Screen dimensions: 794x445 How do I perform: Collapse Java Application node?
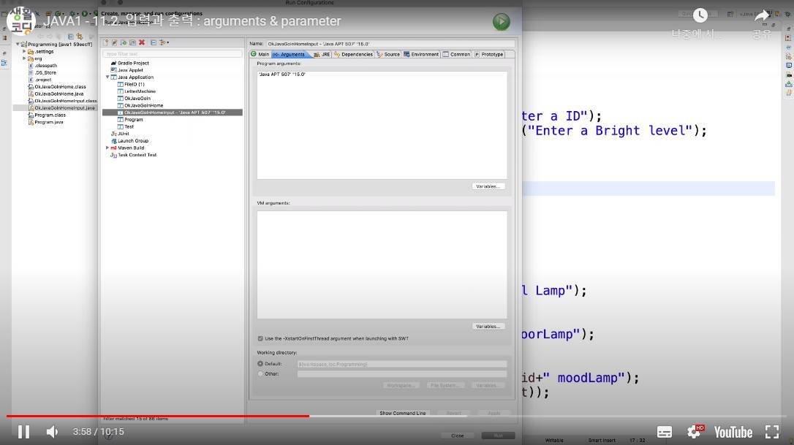coord(107,77)
